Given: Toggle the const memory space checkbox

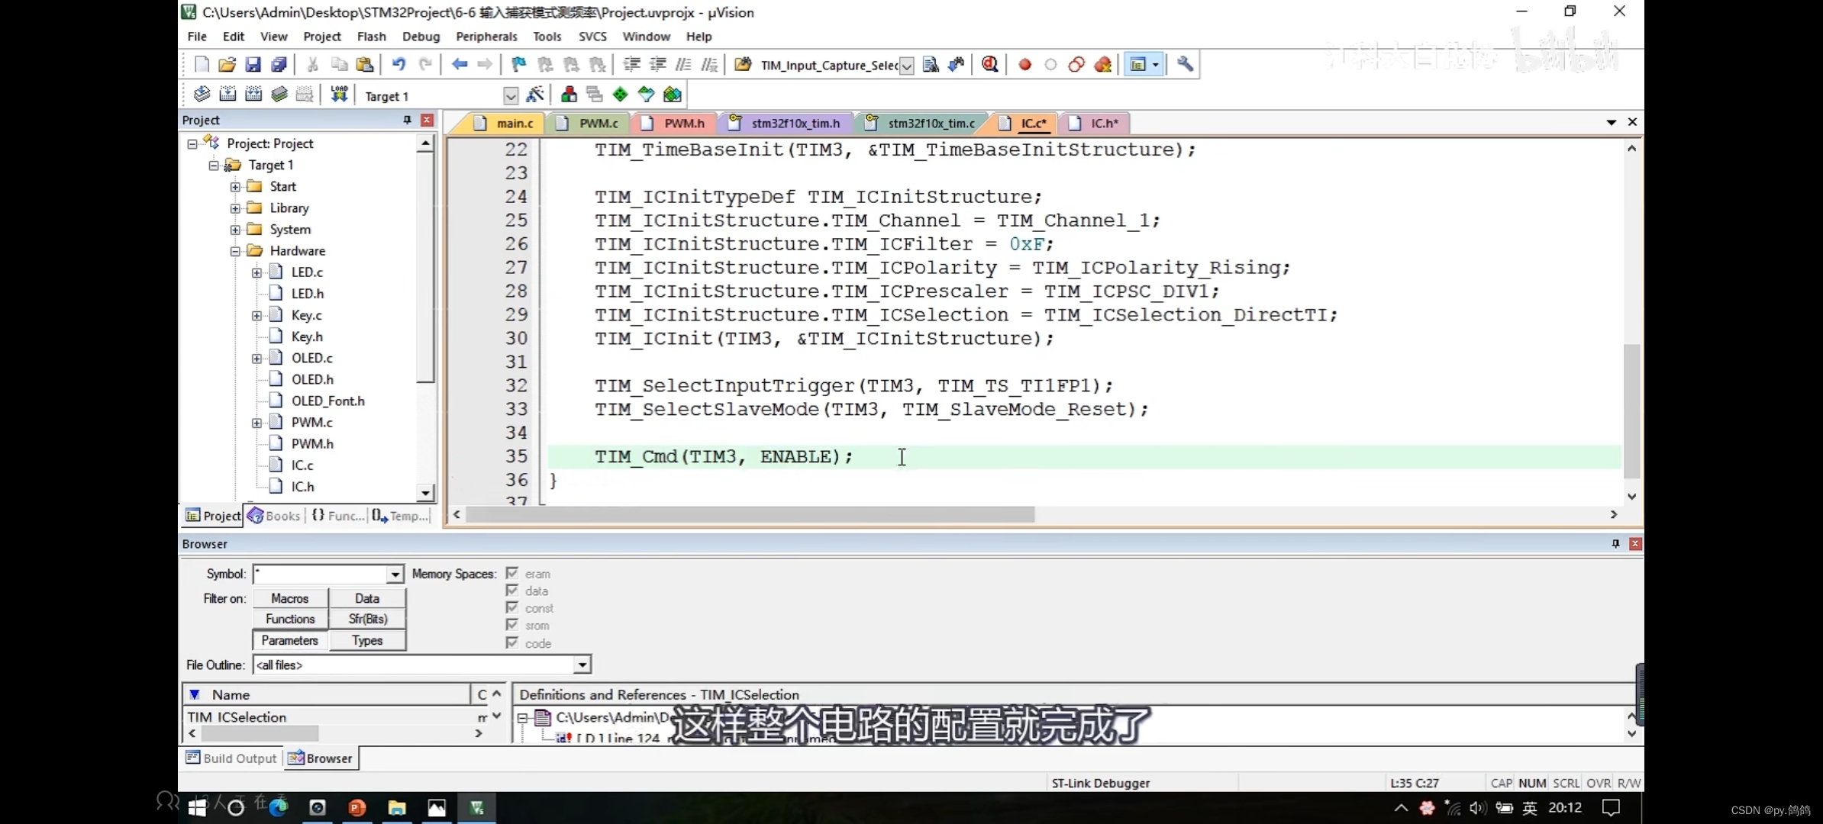Looking at the screenshot, I should 512,607.
